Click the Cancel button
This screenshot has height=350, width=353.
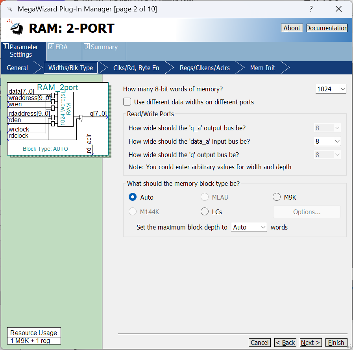coord(260,343)
